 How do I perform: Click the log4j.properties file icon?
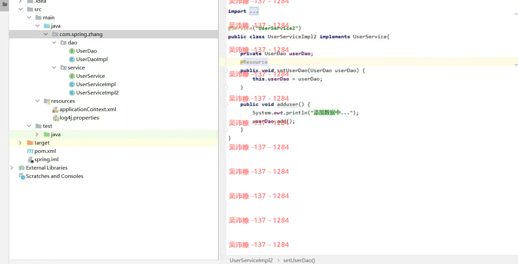(x=55, y=118)
